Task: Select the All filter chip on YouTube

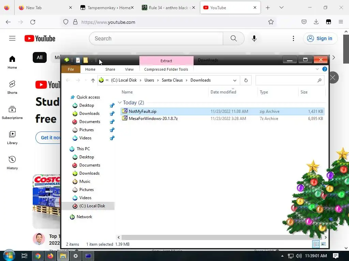Action: click(x=40, y=57)
